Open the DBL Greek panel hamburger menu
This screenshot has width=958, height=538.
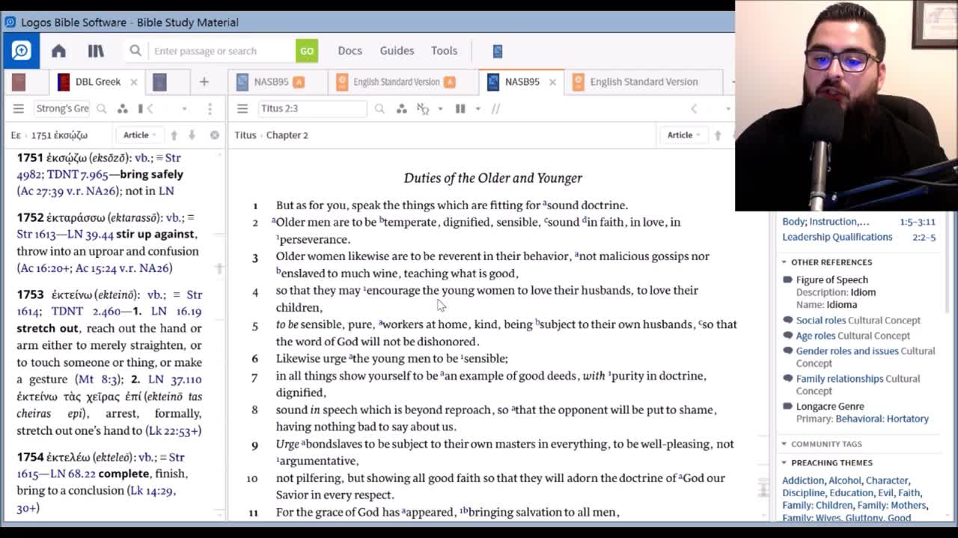click(19, 108)
